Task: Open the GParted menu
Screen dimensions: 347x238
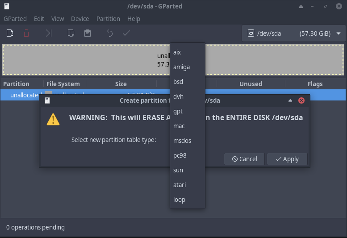Action: tap(15, 19)
